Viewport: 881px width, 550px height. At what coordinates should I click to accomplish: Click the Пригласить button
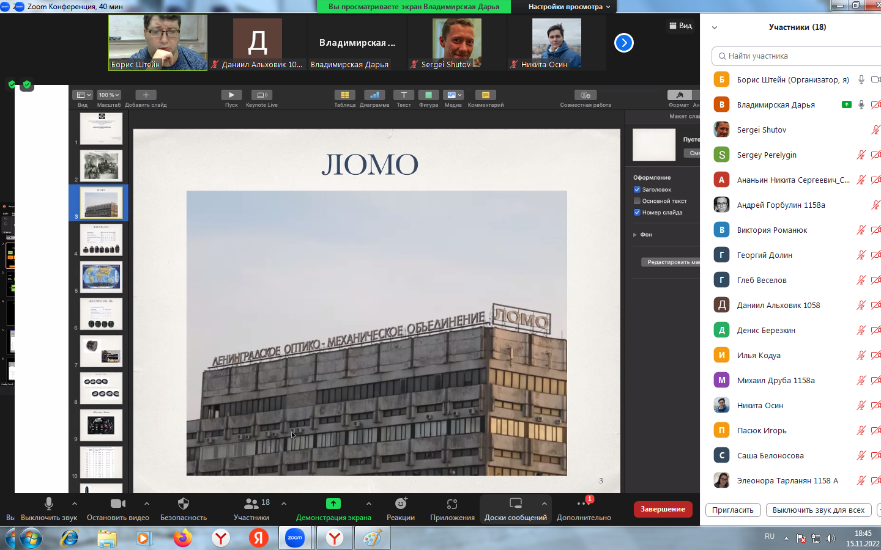[733, 510]
